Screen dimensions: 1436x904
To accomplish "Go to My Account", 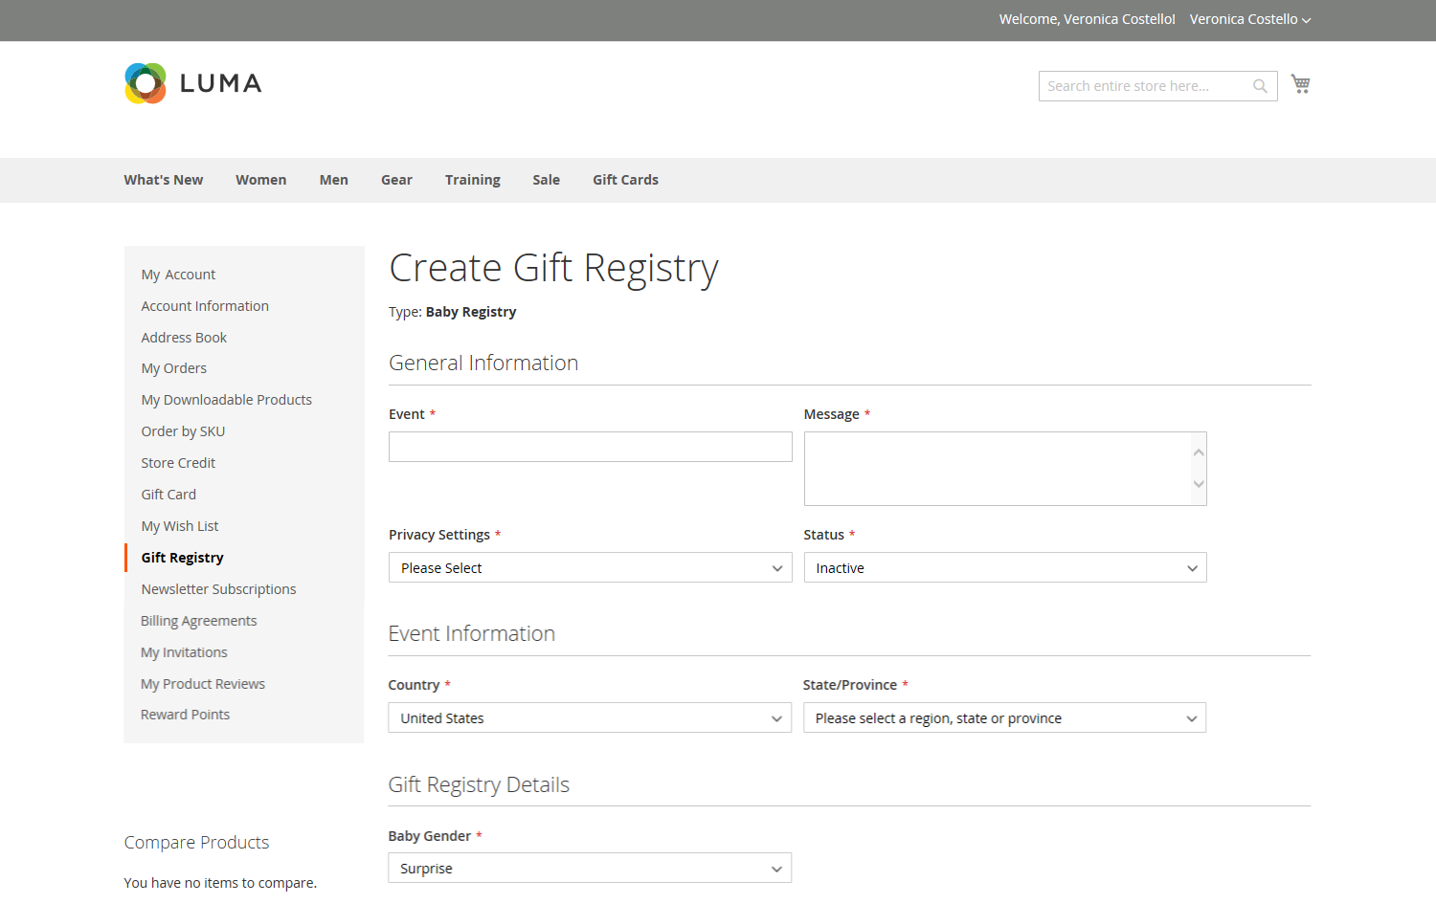I will pos(178,275).
